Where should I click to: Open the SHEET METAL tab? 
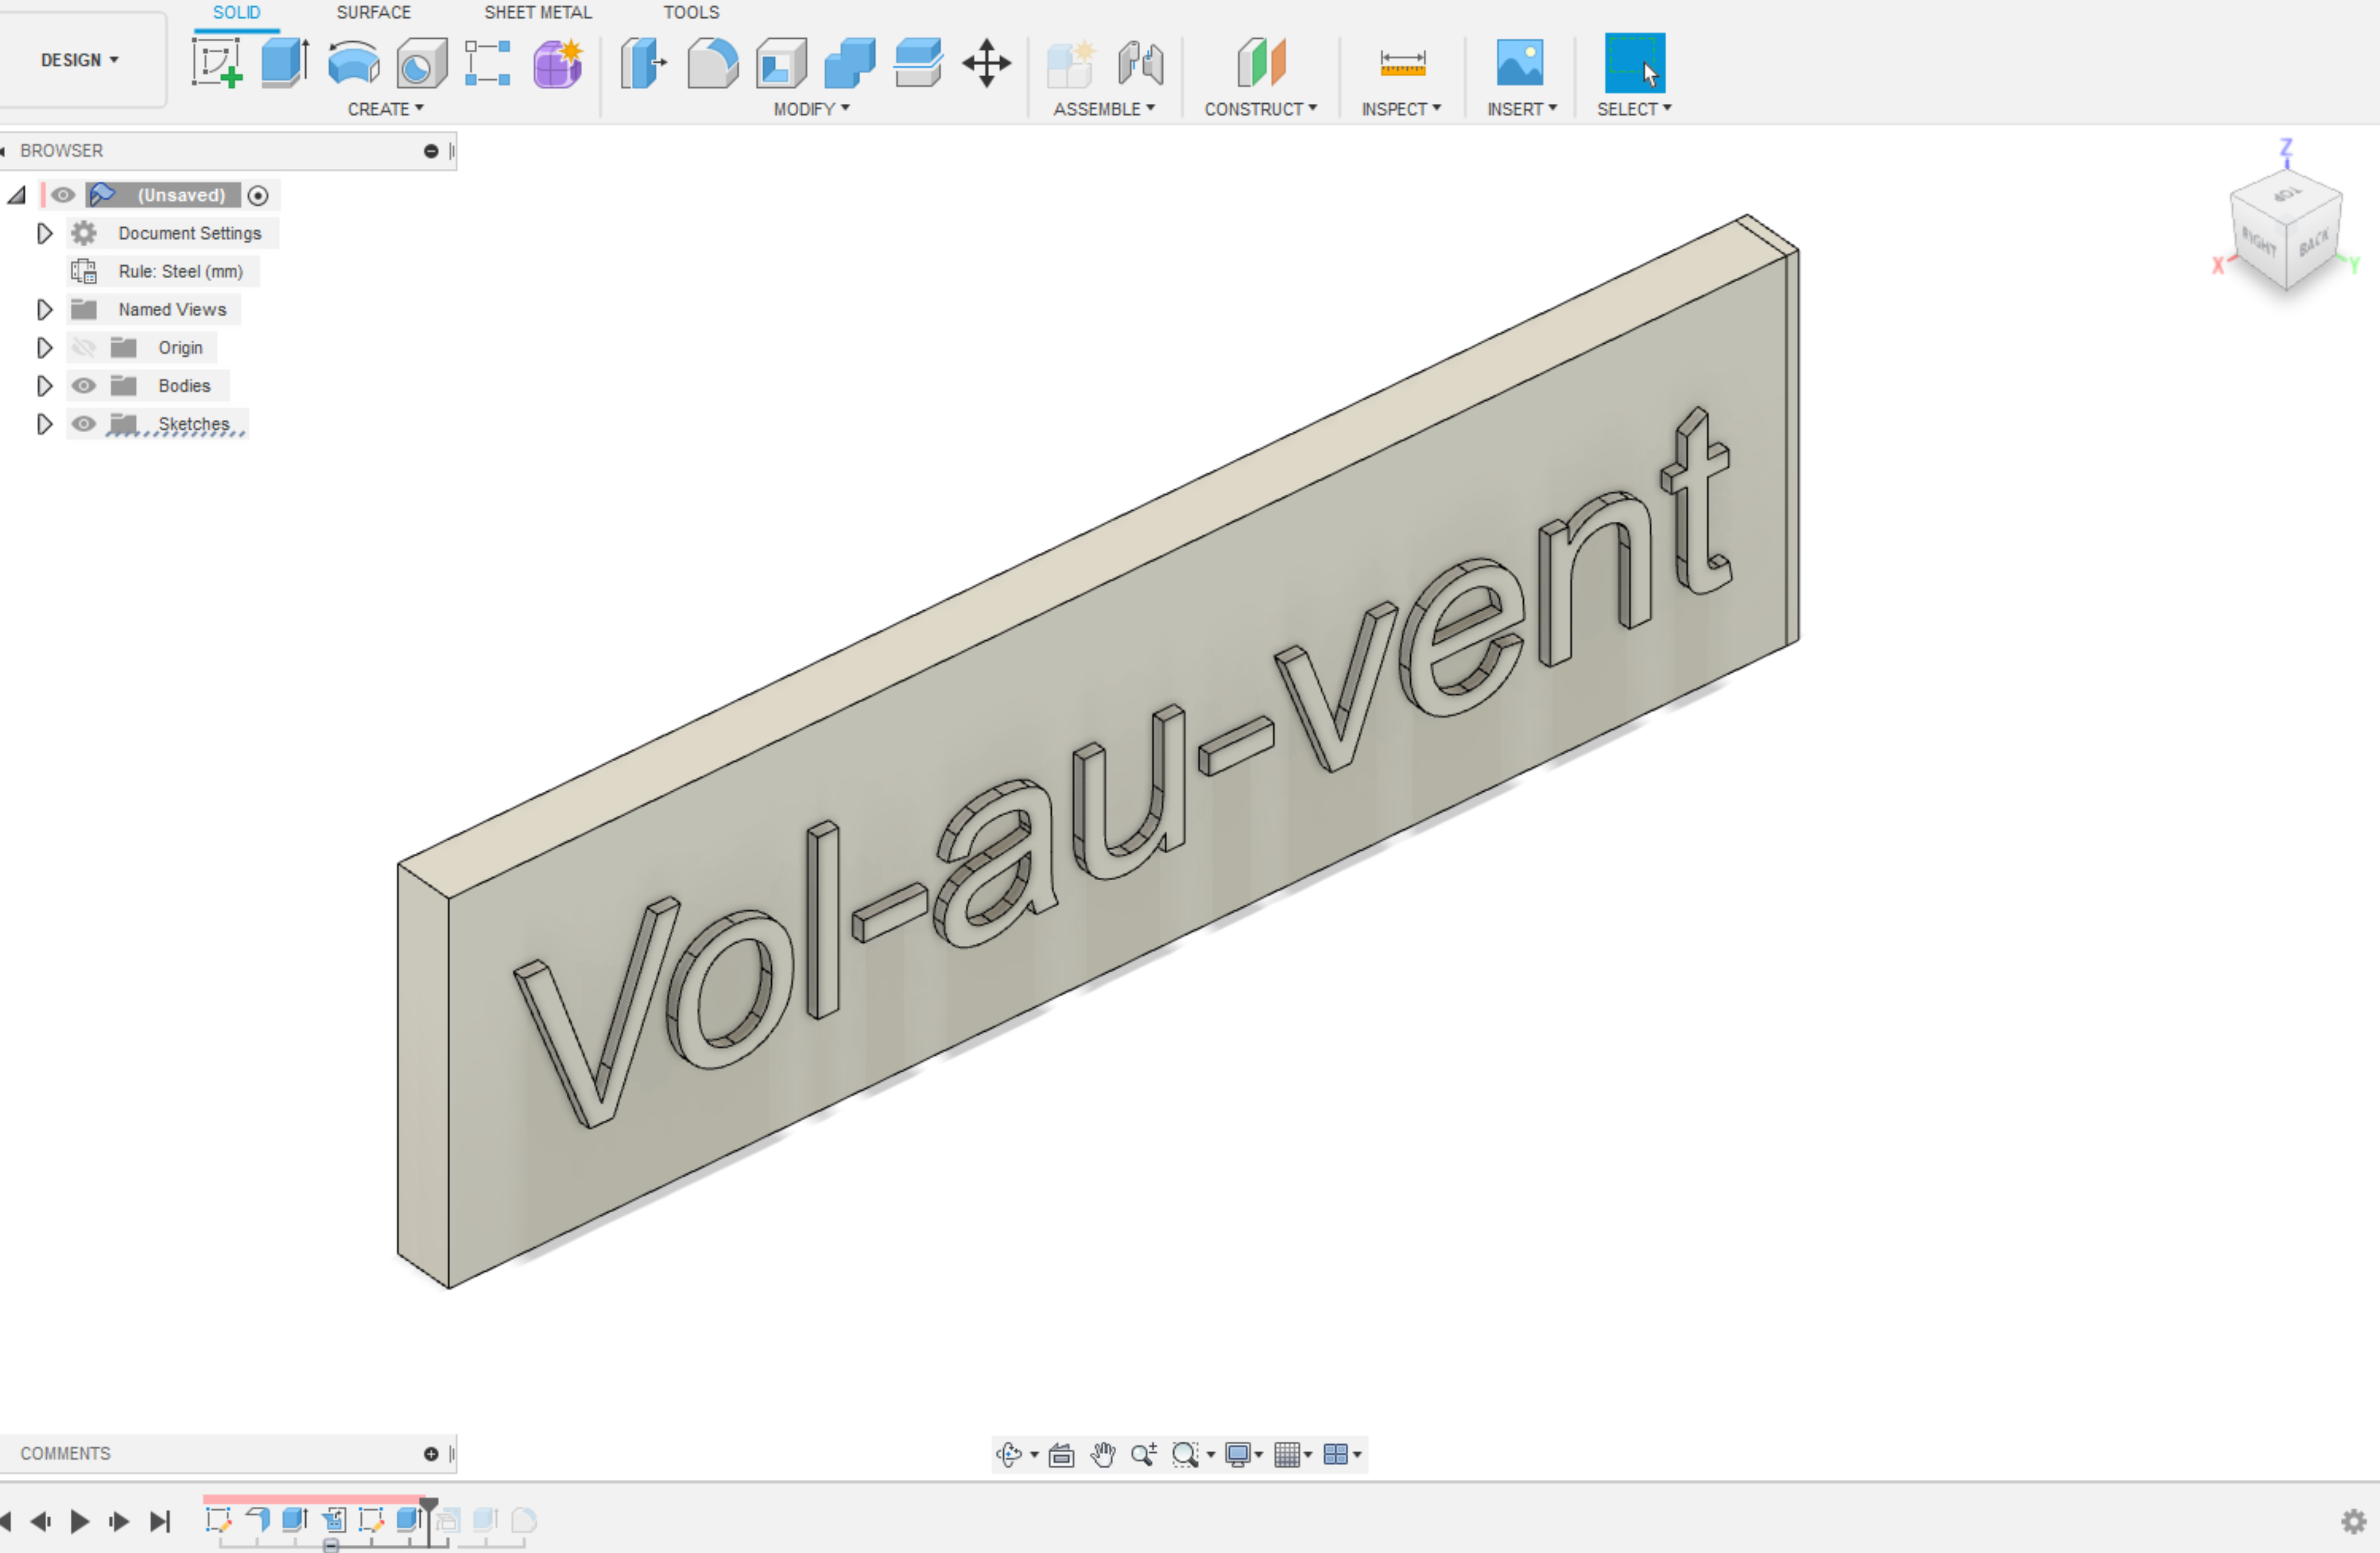point(537,12)
